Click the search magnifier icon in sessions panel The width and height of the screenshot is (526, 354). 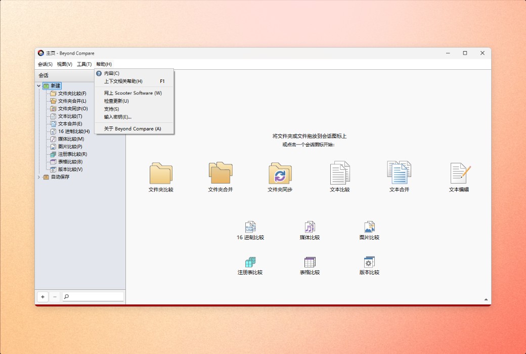(x=66, y=297)
